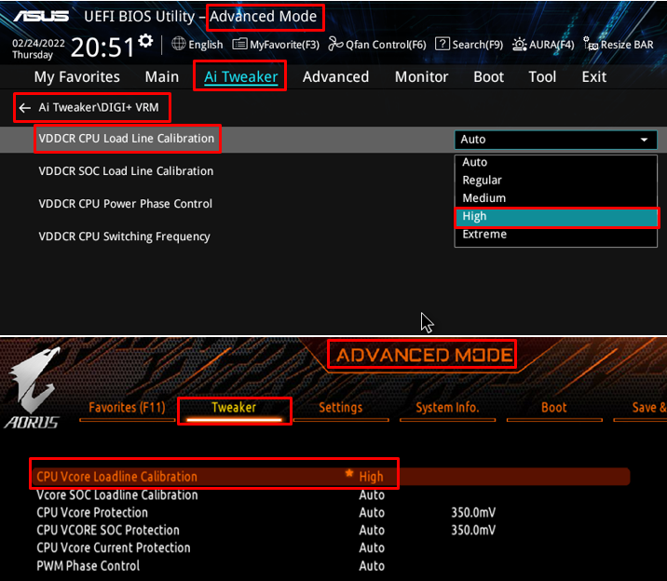667x581 pixels.
Task: Select VDDCR SOC Load Line Calibration
Action: [x=126, y=171]
